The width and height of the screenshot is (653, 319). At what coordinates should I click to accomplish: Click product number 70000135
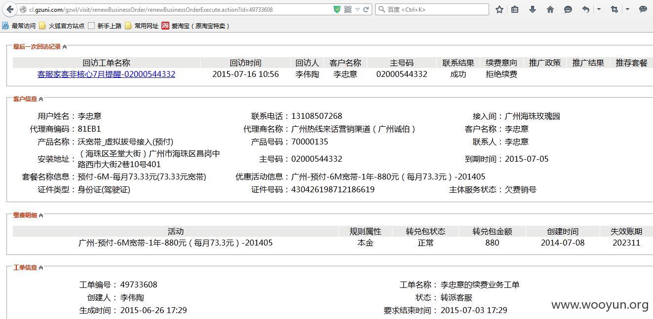[x=310, y=142]
